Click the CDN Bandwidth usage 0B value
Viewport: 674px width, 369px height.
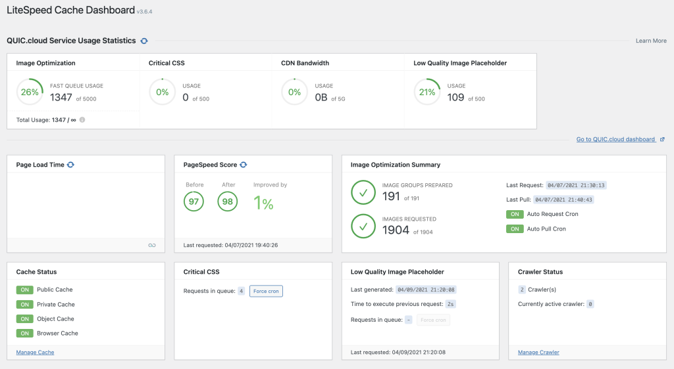tap(321, 98)
